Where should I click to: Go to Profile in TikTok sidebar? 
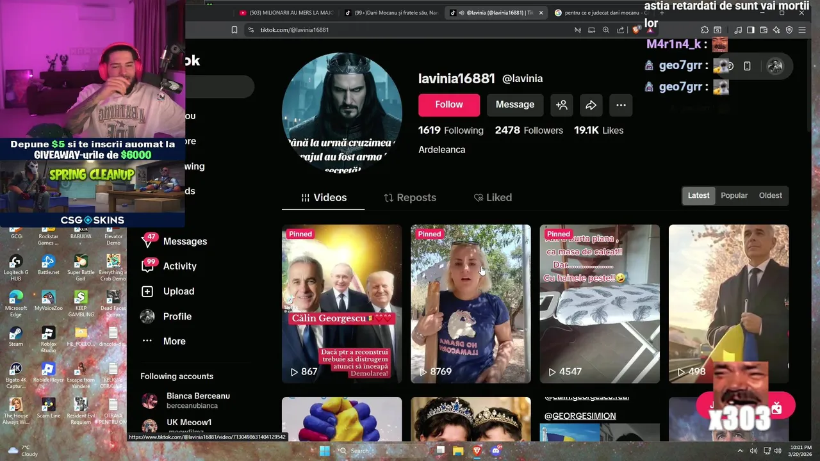pyautogui.click(x=167, y=316)
